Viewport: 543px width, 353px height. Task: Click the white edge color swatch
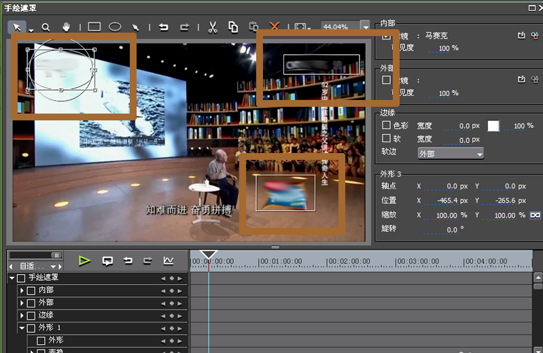click(493, 126)
